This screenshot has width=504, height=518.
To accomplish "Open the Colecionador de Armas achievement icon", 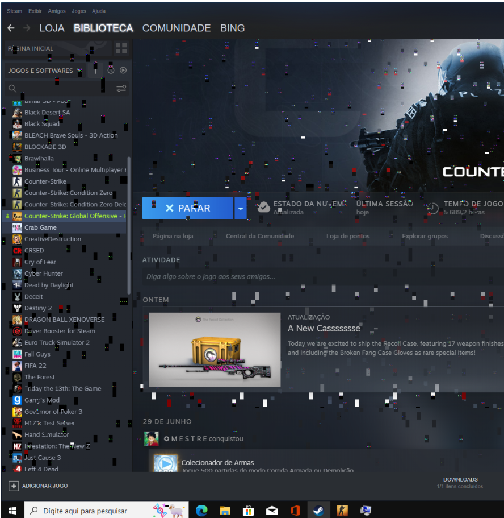I will [166, 463].
